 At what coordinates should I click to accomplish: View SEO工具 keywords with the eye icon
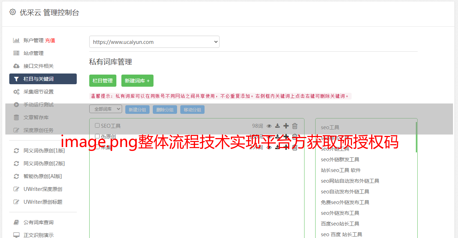coord(269,126)
